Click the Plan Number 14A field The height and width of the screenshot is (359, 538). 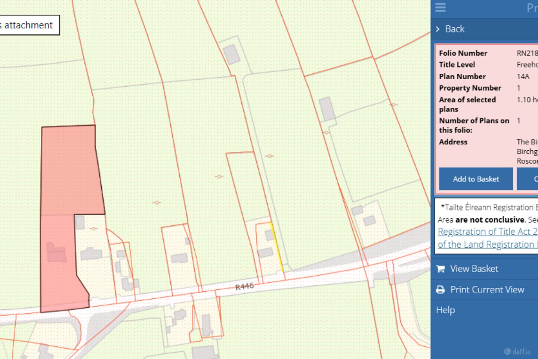[x=523, y=76]
